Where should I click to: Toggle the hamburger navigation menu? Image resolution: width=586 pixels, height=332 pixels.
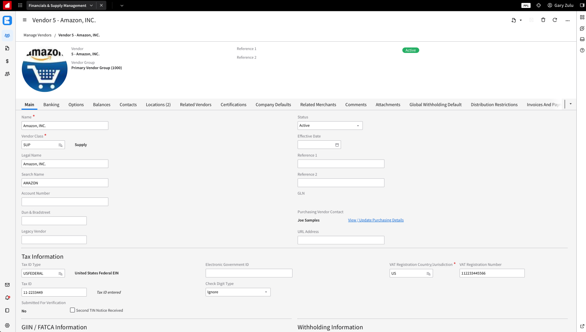coord(25,20)
